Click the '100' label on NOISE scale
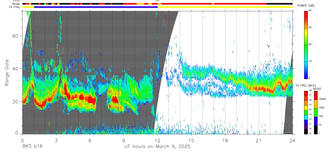 (x=321, y=116)
